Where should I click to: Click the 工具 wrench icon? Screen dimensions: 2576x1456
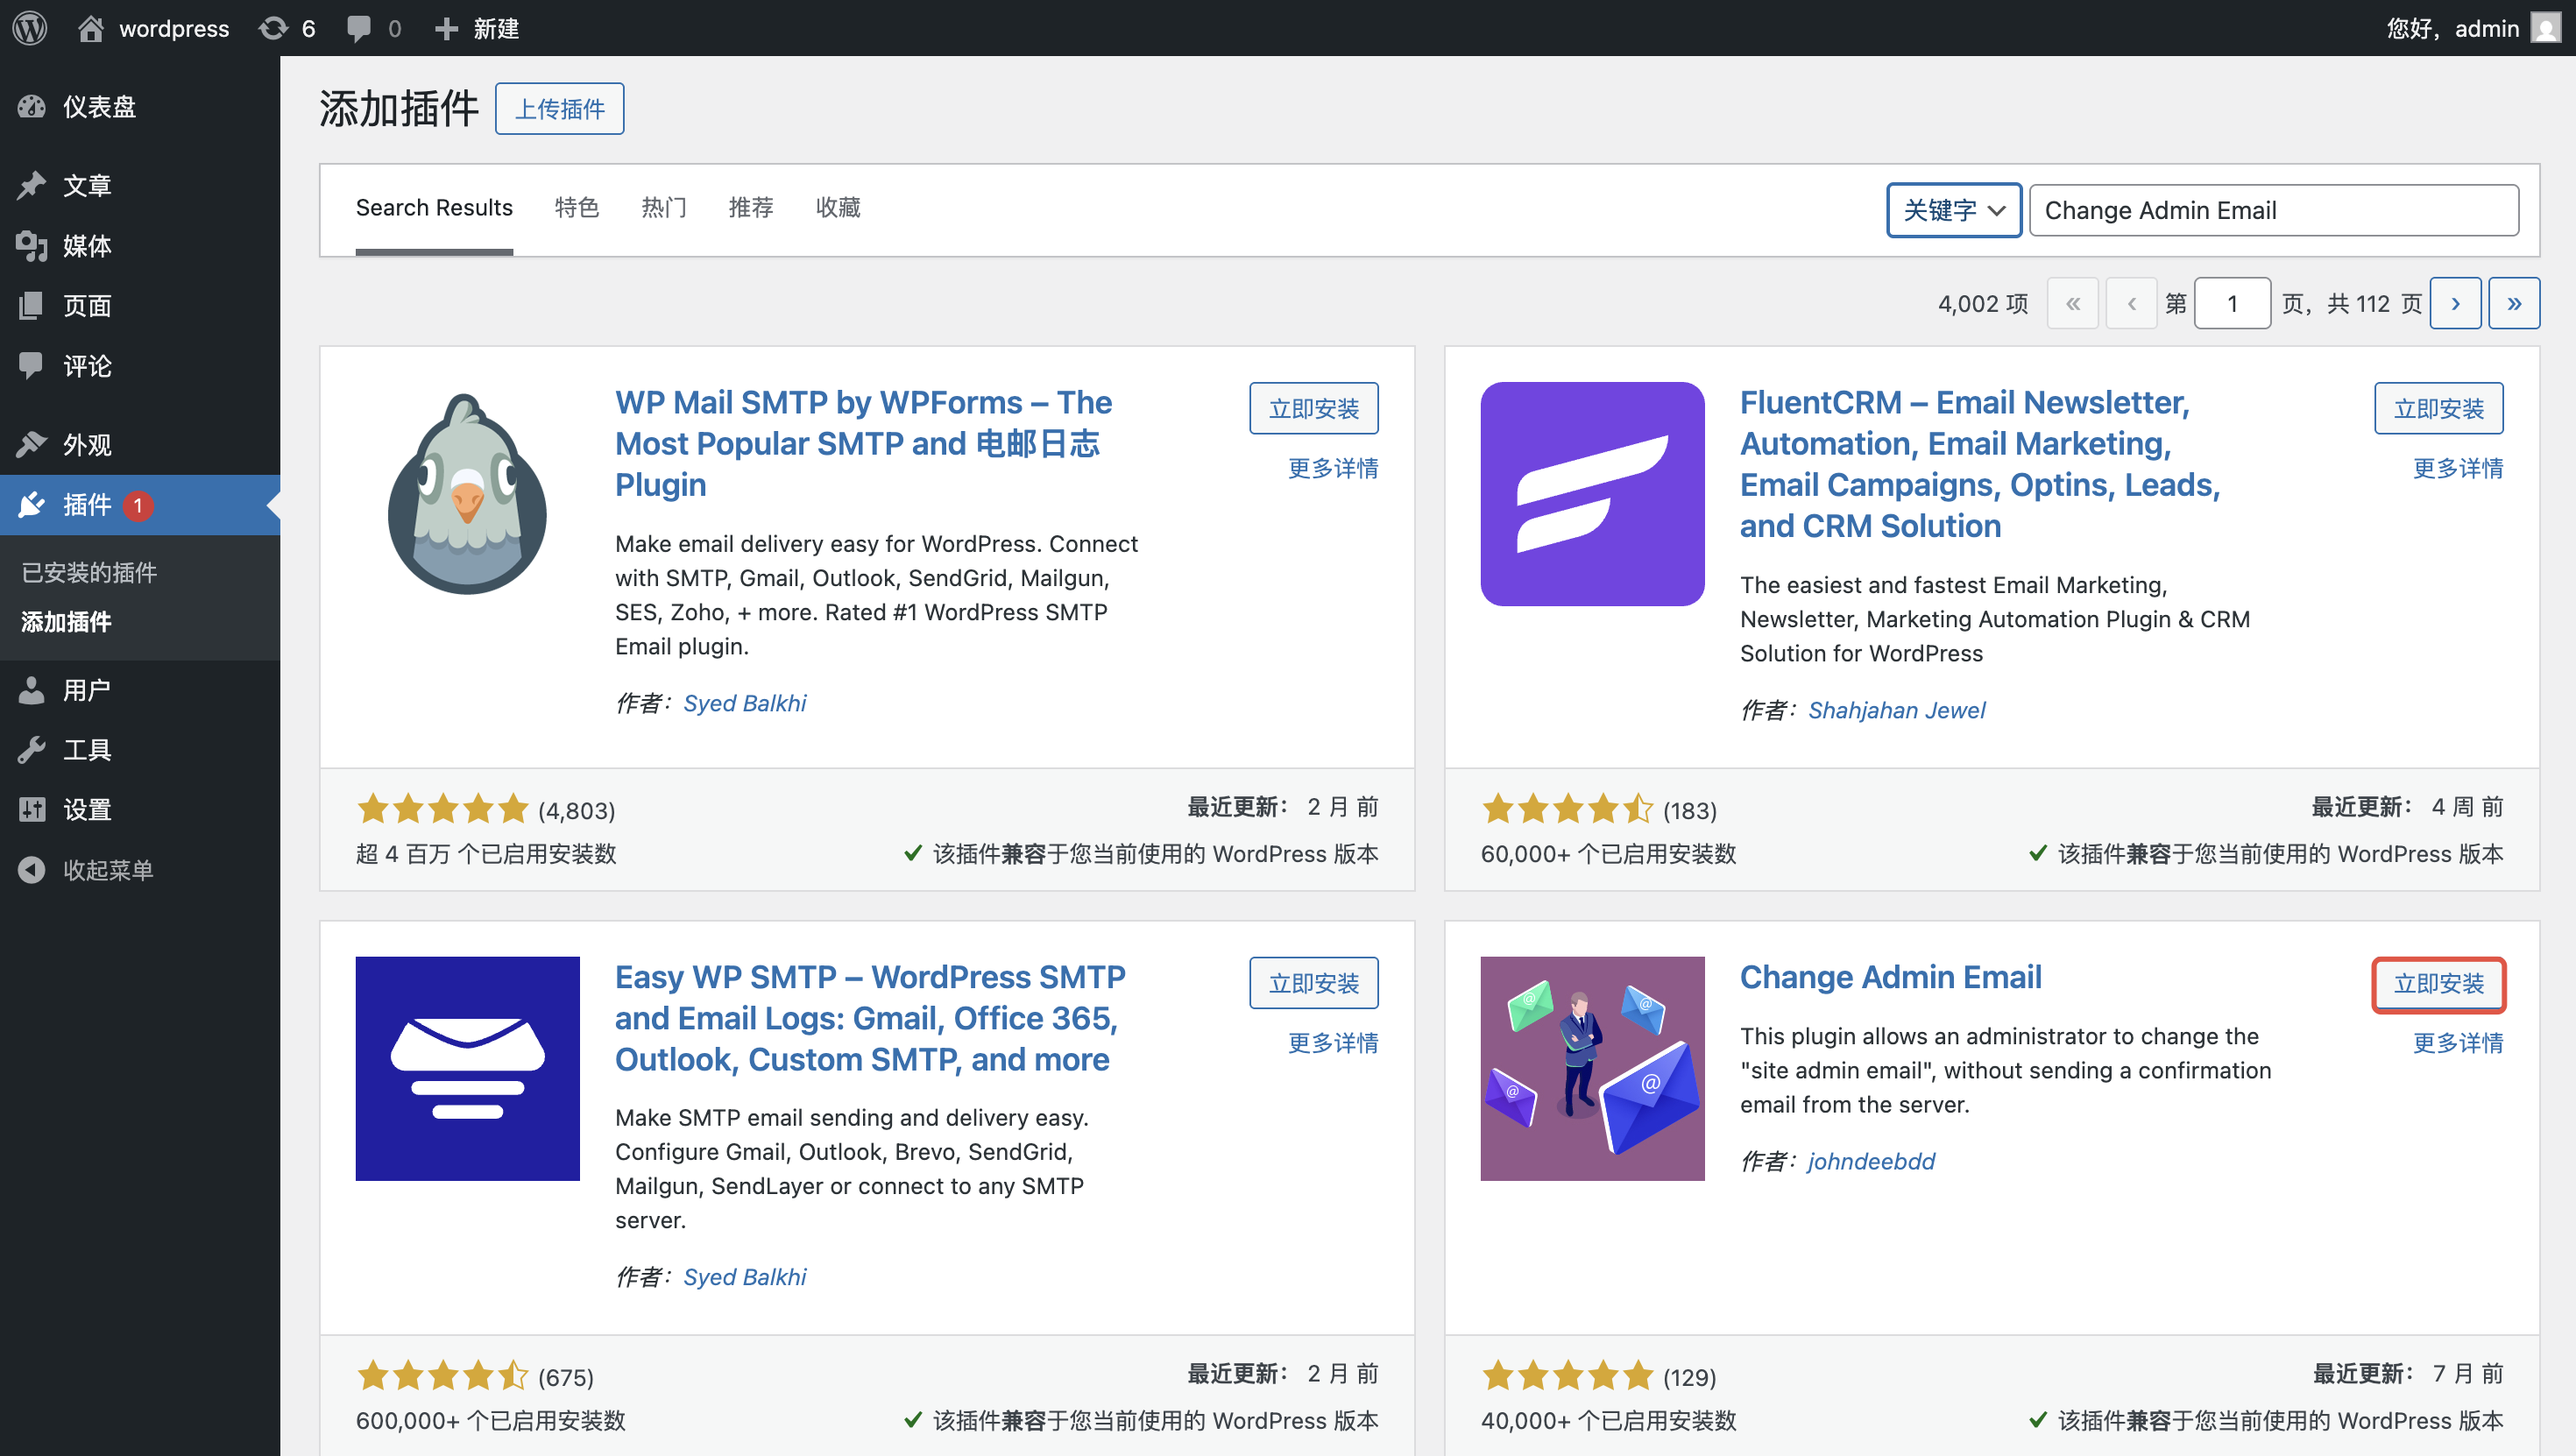point(32,749)
